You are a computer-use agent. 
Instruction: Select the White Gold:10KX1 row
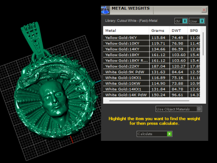tap(151, 78)
